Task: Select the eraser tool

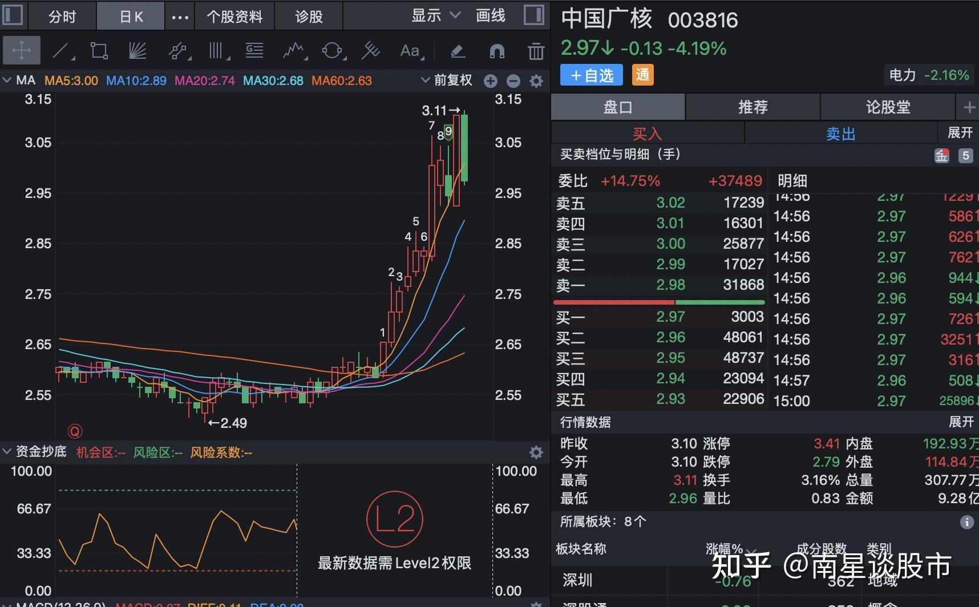Action: click(x=458, y=51)
